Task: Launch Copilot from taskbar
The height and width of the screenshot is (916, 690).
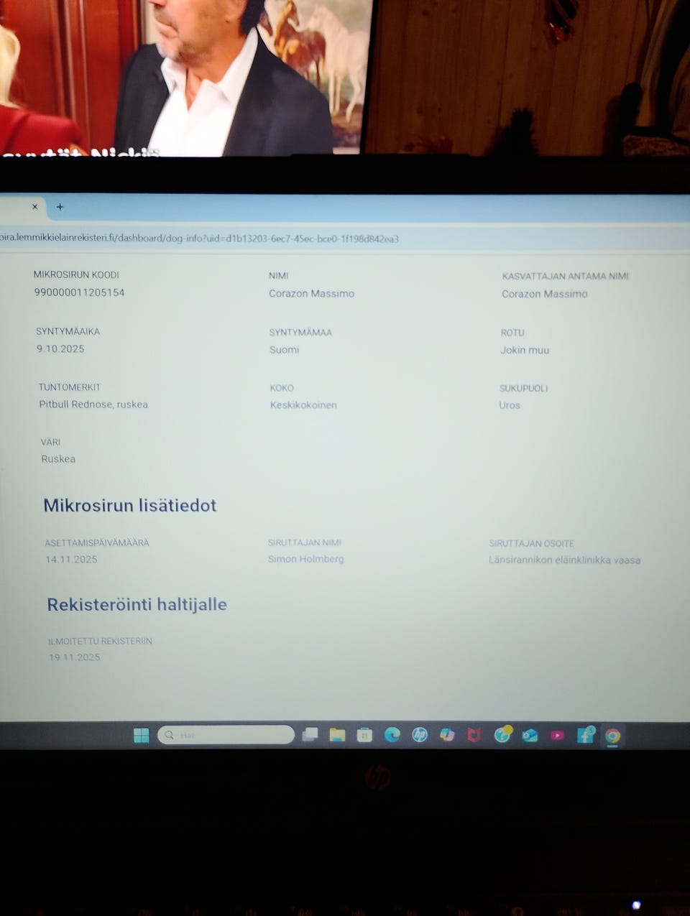Action: [x=447, y=734]
